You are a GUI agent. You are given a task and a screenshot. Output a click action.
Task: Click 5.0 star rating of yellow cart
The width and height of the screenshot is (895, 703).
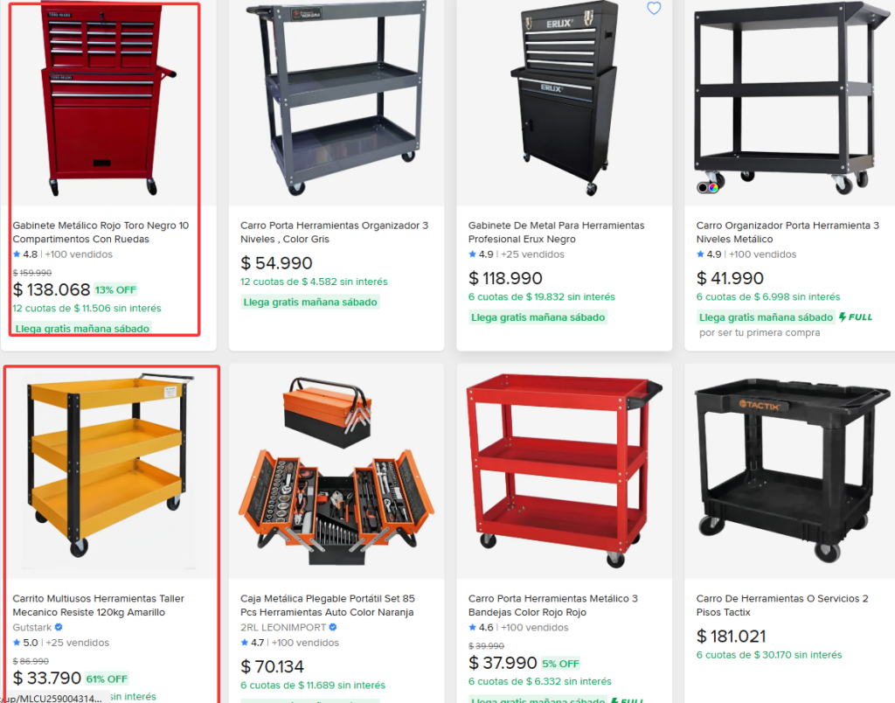pyautogui.click(x=25, y=643)
